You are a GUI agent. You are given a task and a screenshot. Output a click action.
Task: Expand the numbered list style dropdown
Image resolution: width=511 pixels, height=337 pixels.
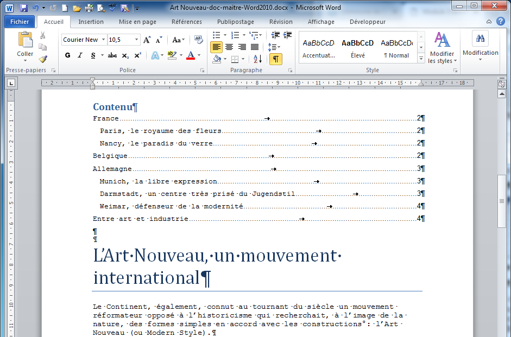coord(244,35)
